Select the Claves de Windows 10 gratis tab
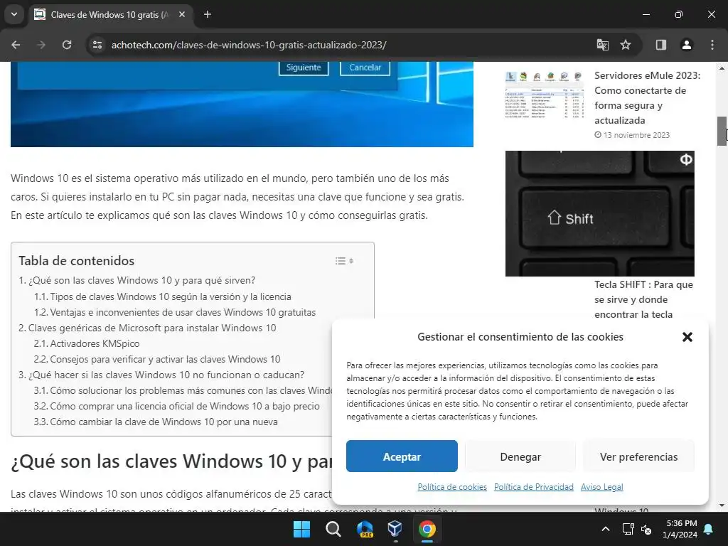 coord(109,14)
